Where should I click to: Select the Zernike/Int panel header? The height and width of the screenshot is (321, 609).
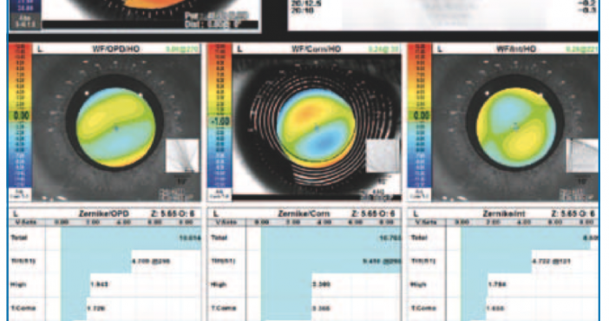point(504,213)
